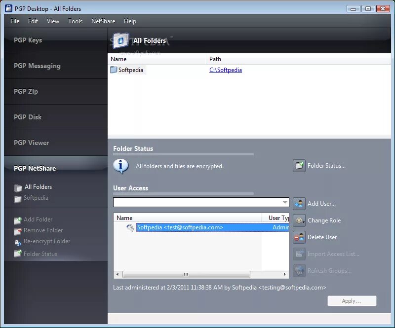Open the Folder Status... dialog label
The image size is (395, 328).
click(x=326, y=166)
